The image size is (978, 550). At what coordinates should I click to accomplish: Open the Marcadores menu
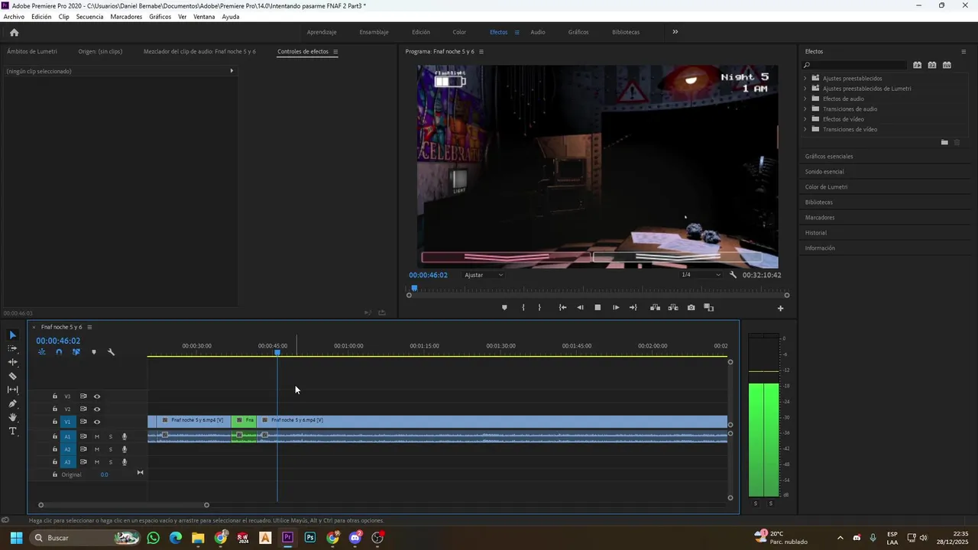126,17
